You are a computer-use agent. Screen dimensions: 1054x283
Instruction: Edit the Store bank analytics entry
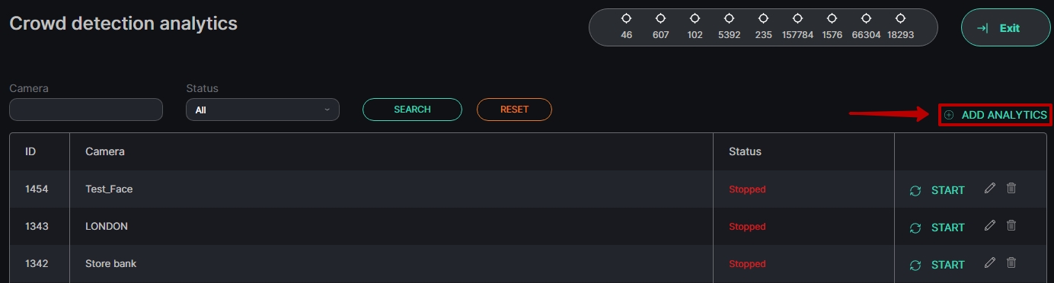point(989,262)
